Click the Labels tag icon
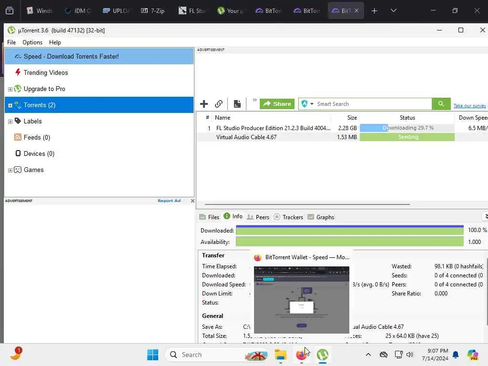 pos(18,121)
